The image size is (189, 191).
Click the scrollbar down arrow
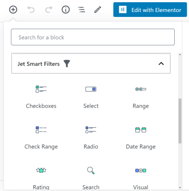180,188
